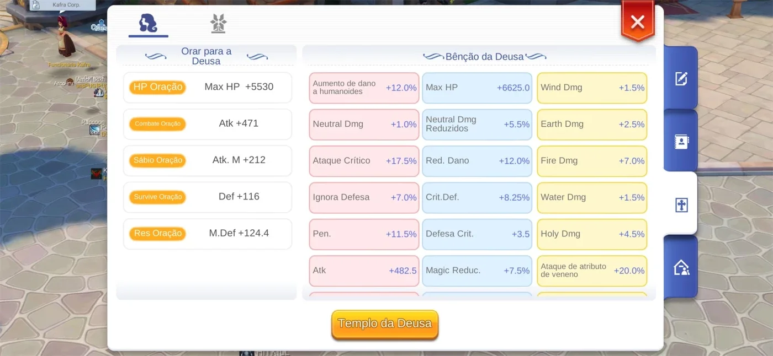The image size is (773, 356).
Task: Click the Funcionária Kafra NPC character
Action: [x=66, y=36]
